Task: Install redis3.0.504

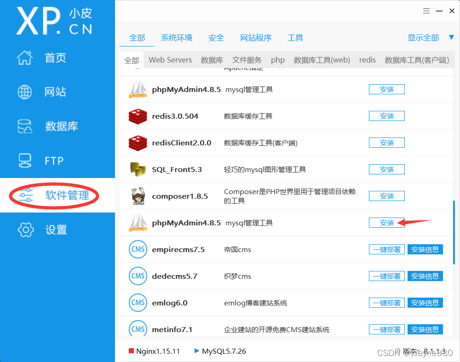Action: click(x=387, y=116)
